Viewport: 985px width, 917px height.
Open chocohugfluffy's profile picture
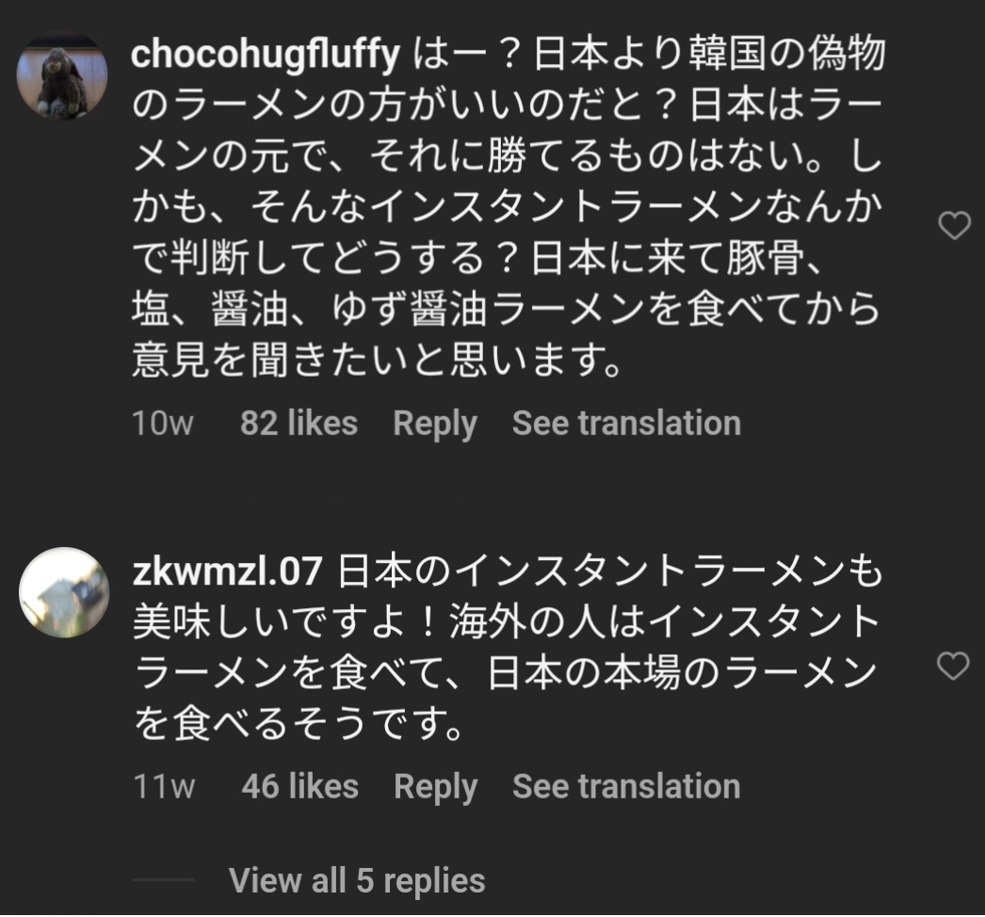point(63,76)
